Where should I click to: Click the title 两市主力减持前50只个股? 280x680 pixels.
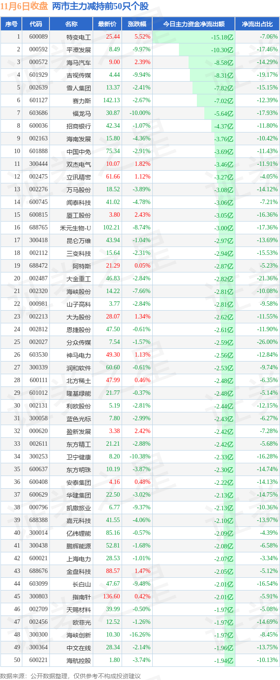tap(100, 6)
